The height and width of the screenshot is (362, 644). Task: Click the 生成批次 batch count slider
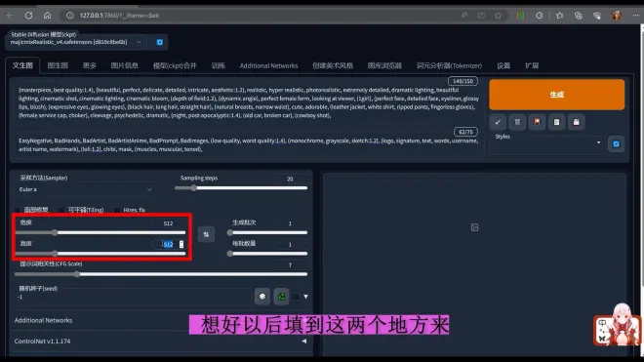267,232
